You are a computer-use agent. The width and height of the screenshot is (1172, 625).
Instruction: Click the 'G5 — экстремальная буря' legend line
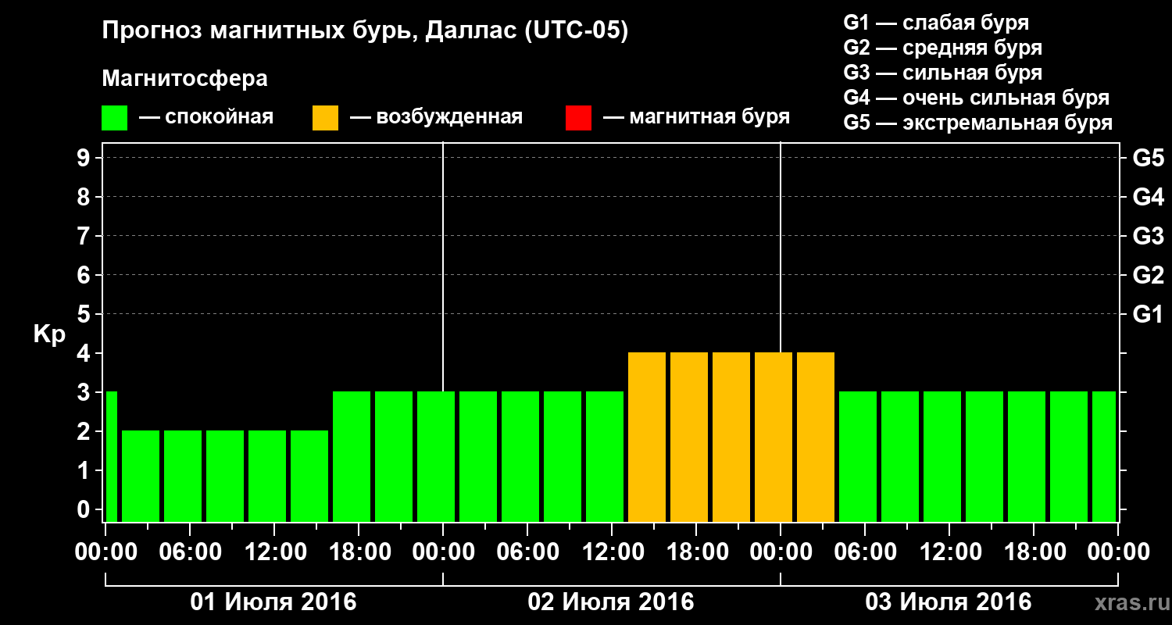[978, 123]
